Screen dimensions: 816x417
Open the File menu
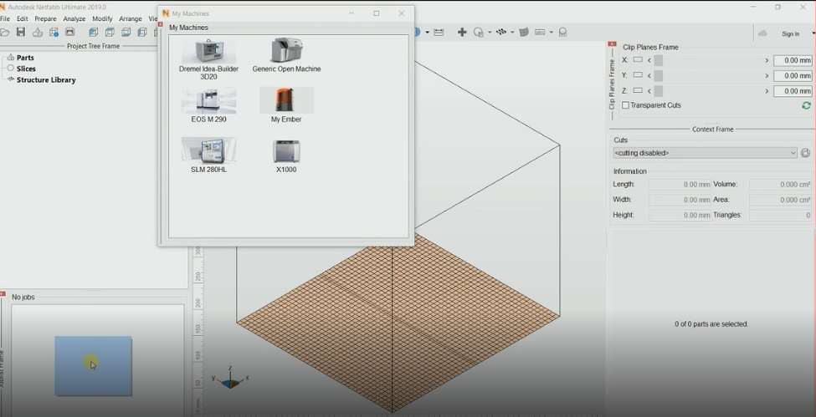[x=5, y=18]
